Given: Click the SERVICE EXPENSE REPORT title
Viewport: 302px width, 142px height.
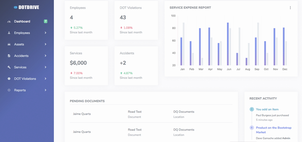Looking at the screenshot, I should click(x=190, y=8).
